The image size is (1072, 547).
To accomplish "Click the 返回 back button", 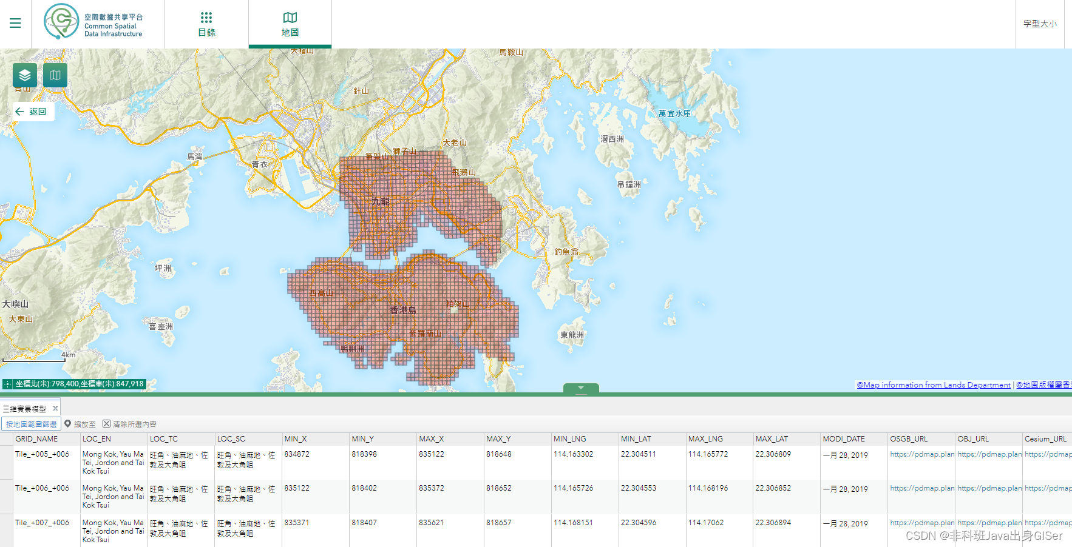I will point(33,112).
